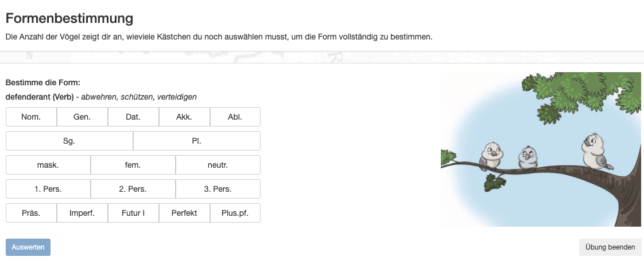
Task: Choose the mask. gender box
Action: (48, 165)
